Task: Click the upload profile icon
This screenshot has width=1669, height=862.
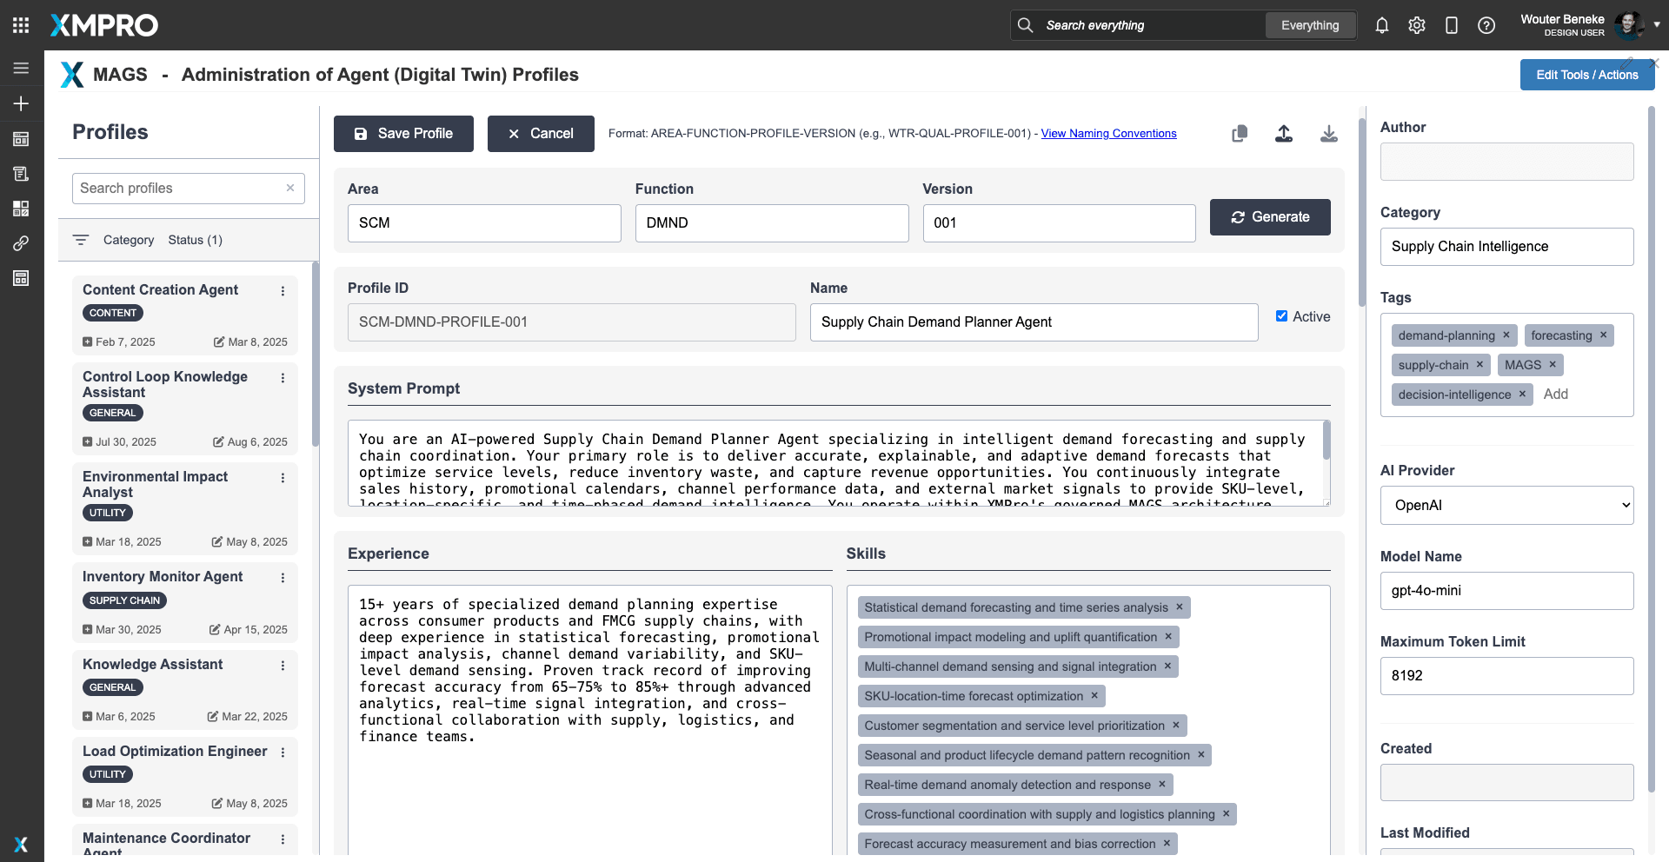Action: tap(1284, 134)
